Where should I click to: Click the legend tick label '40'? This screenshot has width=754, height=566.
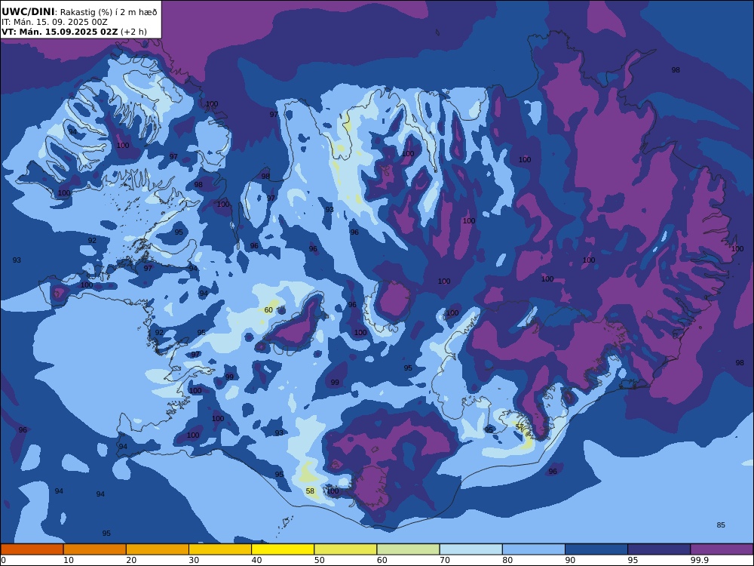[x=257, y=560]
